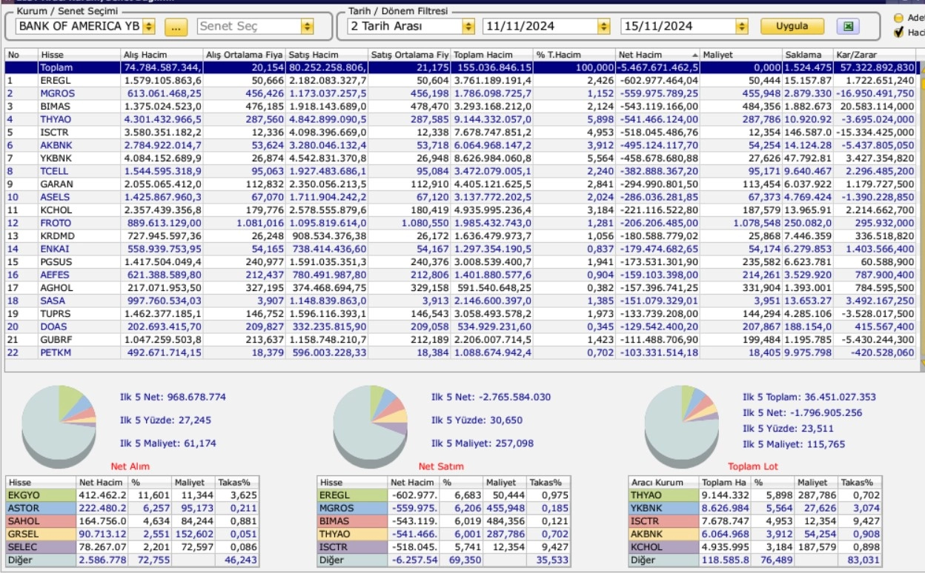Screen dimensions: 925x573
Task: Open the Senet Seç stock dropdown
Action: coord(307,27)
